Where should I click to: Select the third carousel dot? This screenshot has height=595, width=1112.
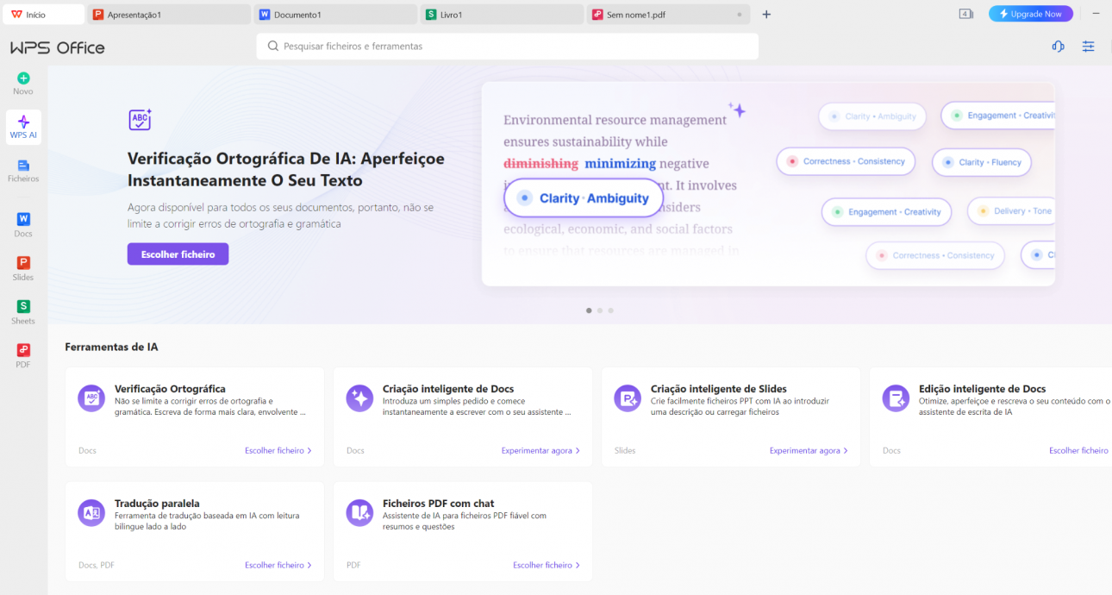(610, 310)
